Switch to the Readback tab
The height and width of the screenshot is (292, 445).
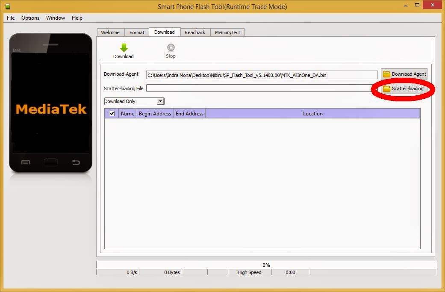click(195, 32)
